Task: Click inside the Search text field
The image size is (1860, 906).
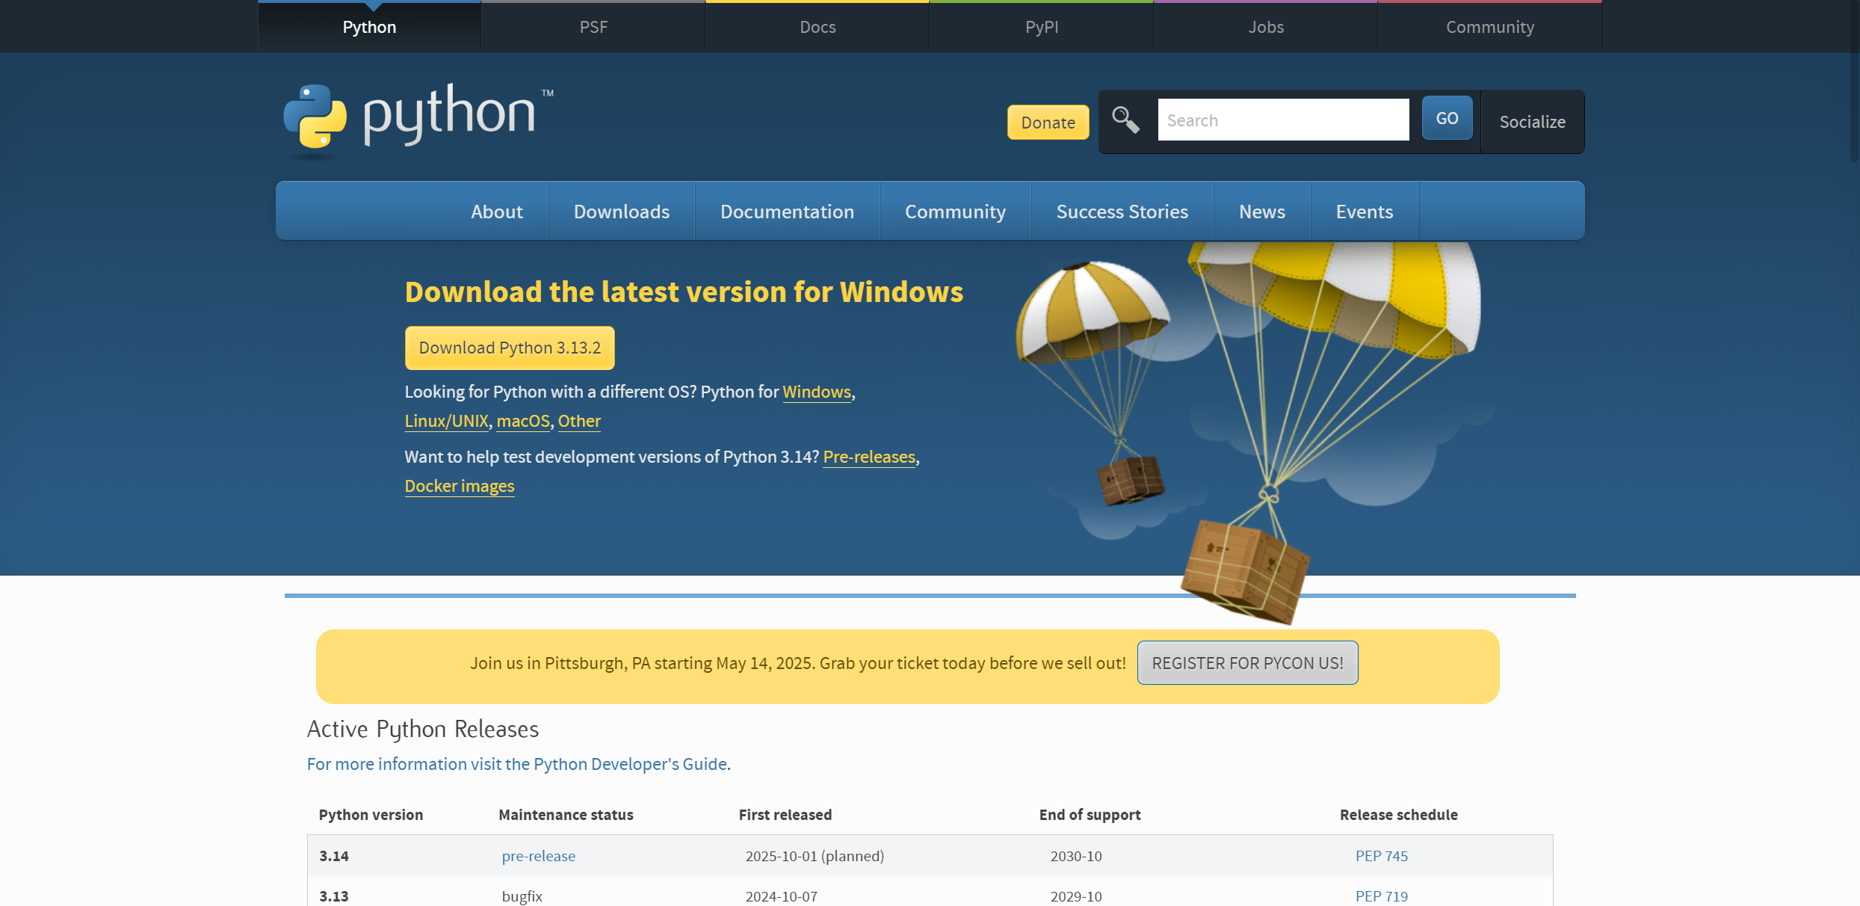Action: pos(1282,120)
